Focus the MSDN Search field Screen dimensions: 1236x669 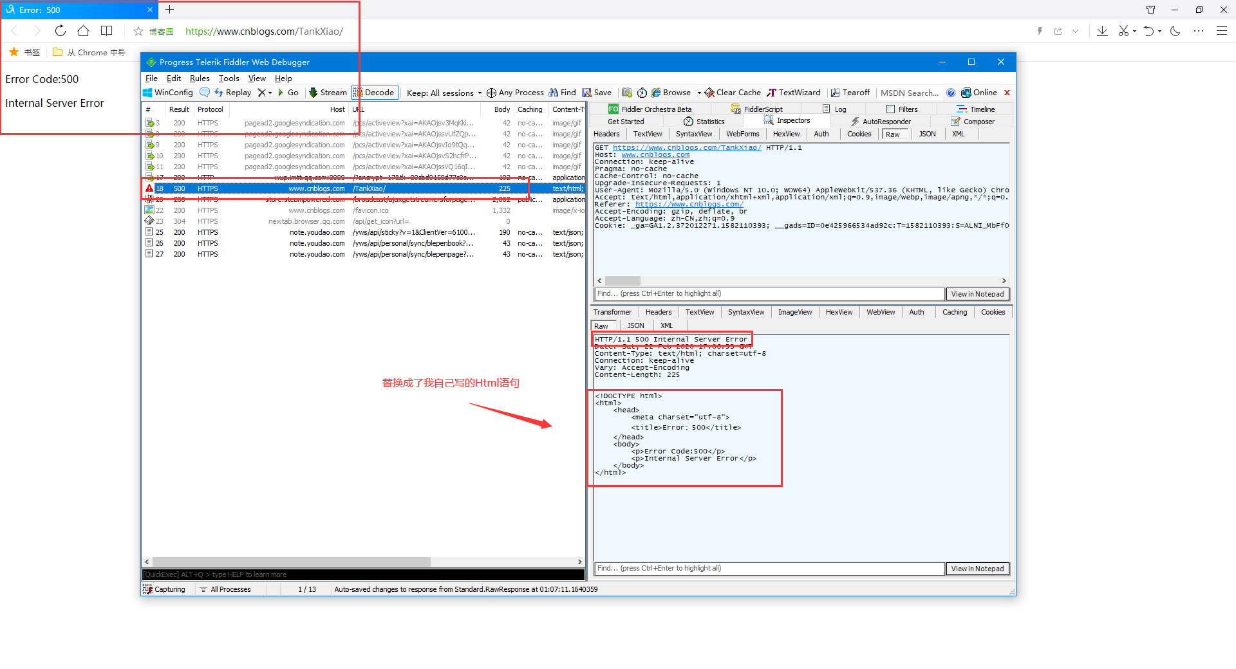point(909,93)
